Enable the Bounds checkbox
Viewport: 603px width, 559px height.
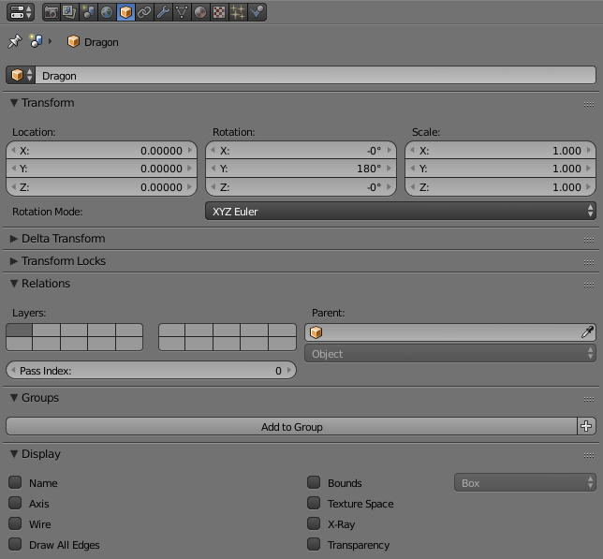(314, 482)
